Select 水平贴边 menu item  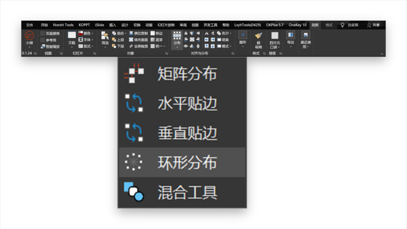(x=182, y=103)
